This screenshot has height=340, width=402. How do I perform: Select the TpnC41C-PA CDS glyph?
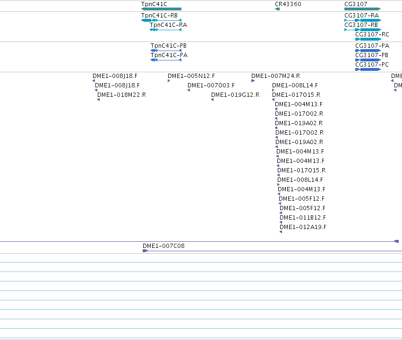[166, 60]
